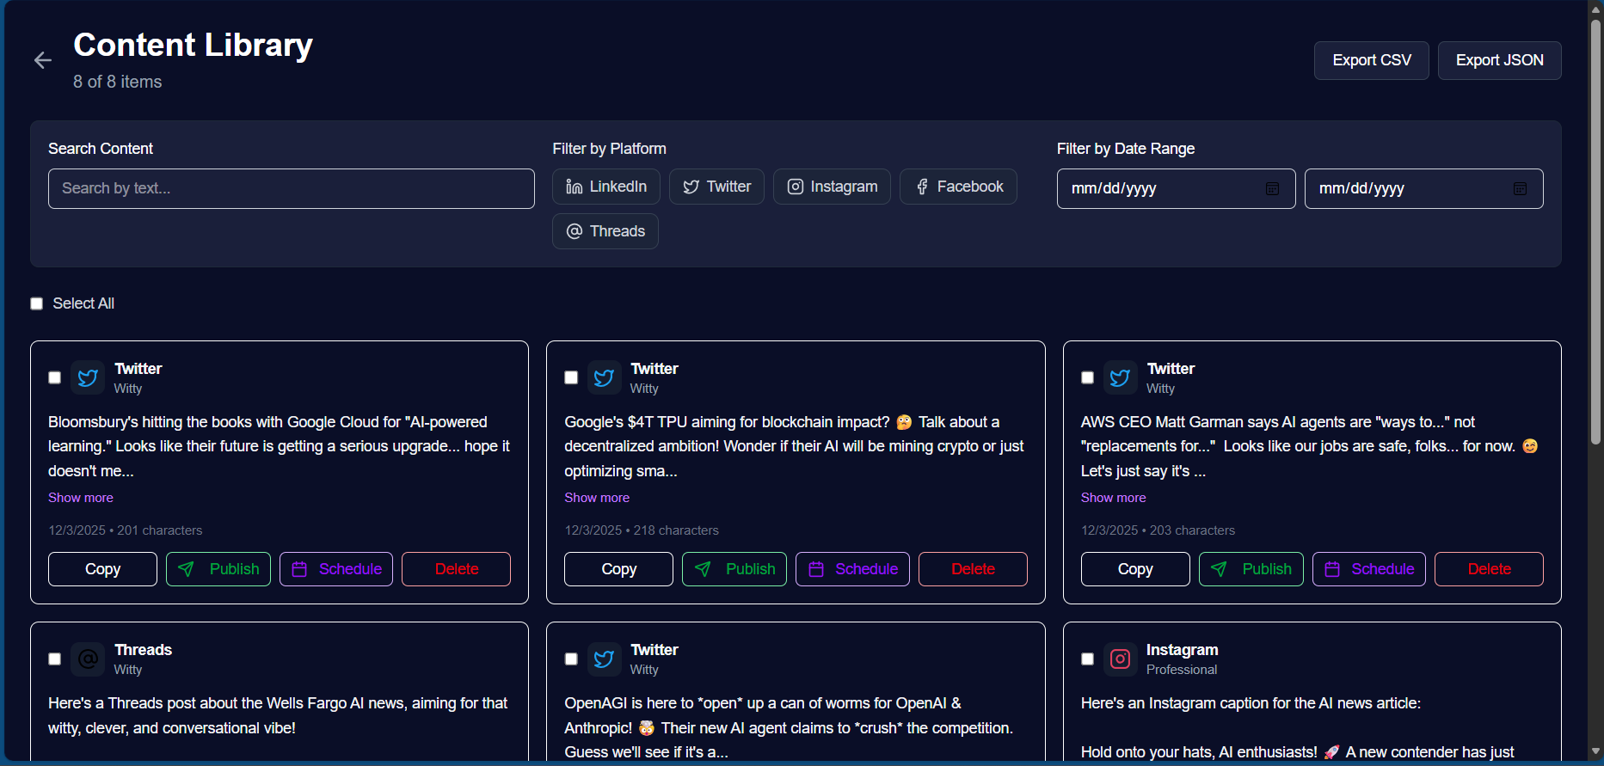The height and width of the screenshot is (766, 1604).
Task: Click the Twitter bird icon on the AWS CEO card
Action: [1120, 377]
